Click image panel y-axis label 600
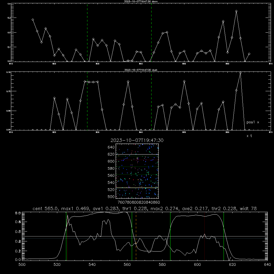Viewport: 274px width, 274px height. (111, 161)
